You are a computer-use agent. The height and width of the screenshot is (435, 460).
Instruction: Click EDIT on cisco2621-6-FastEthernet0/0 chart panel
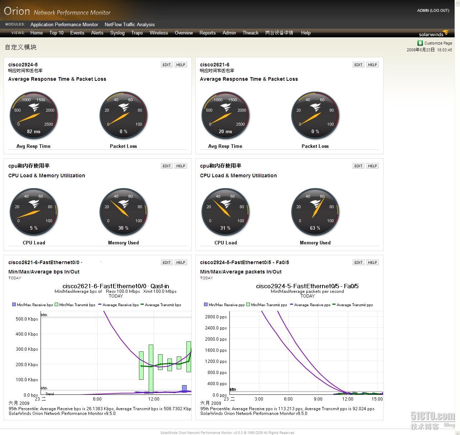[167, 262]
